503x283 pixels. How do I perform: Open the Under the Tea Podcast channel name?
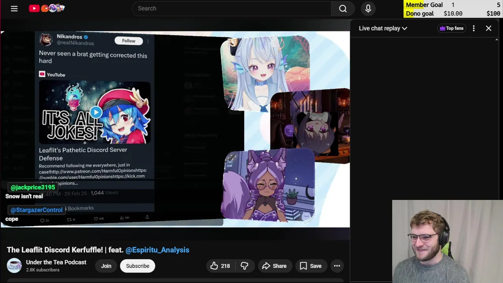[x=56, y=262]
